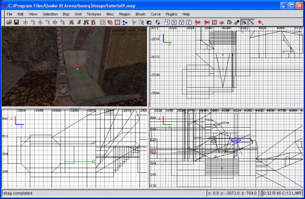This screenshot has width=305, height=199.
Task: Click the free rotation arrows icon
Action: (x=158, y=22)
